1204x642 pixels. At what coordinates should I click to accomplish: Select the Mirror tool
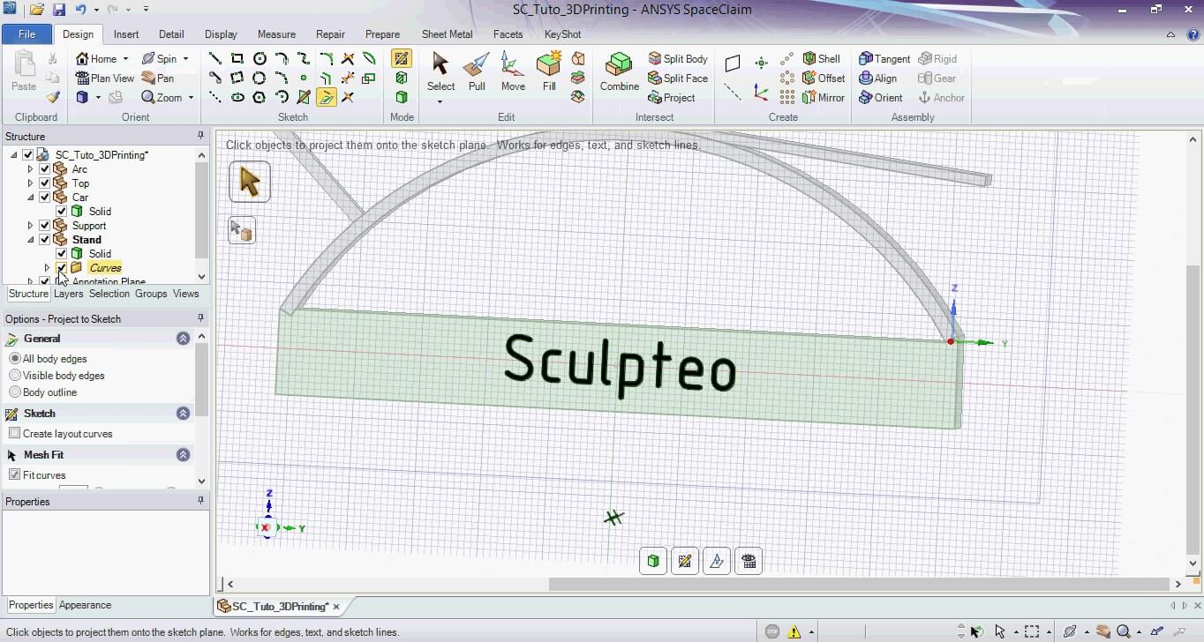click(x=824, y=98)
